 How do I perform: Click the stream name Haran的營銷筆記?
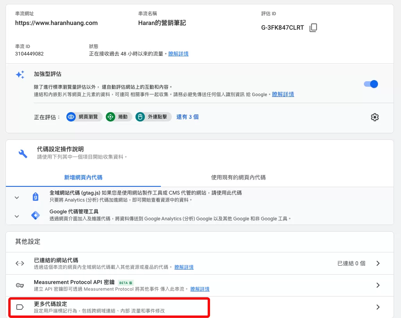pos(162,23)
